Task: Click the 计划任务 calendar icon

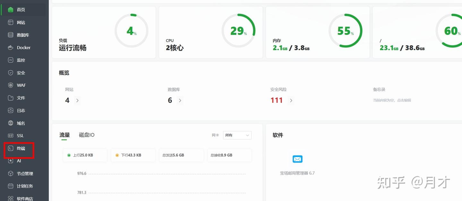Action: tap(11, 186)
